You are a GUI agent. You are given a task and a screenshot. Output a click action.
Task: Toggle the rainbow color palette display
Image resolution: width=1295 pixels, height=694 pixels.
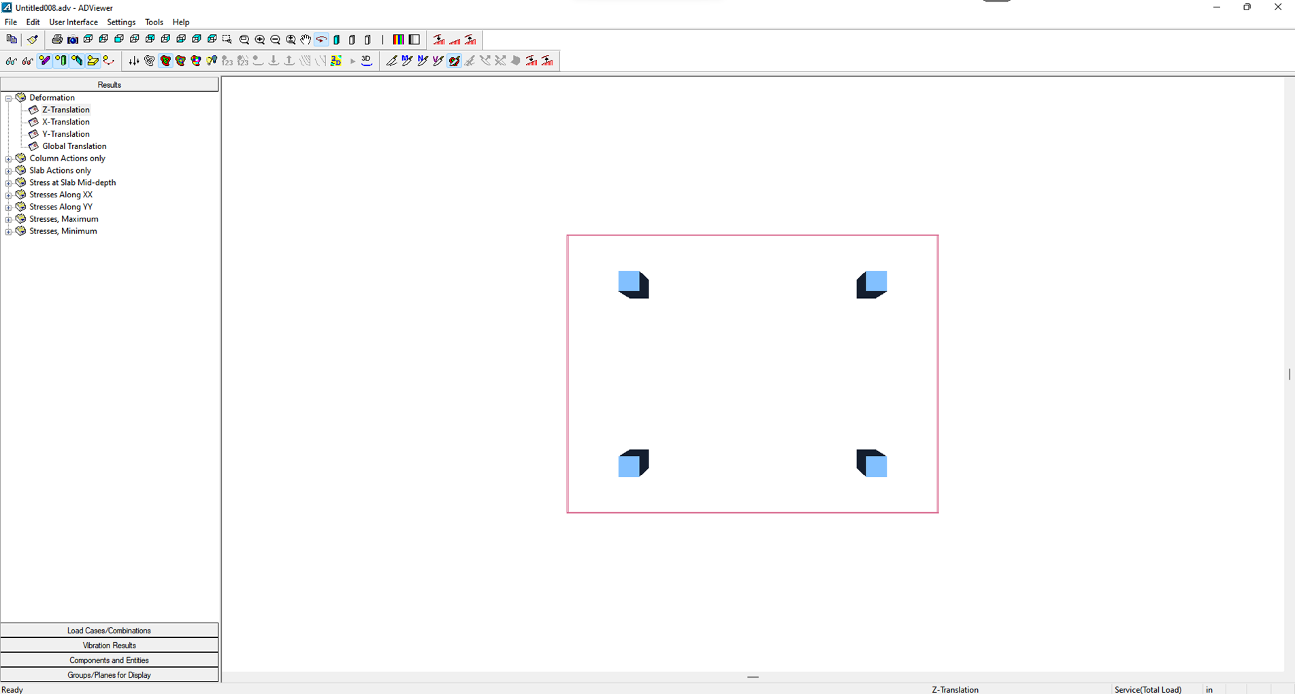click(398, 39)
